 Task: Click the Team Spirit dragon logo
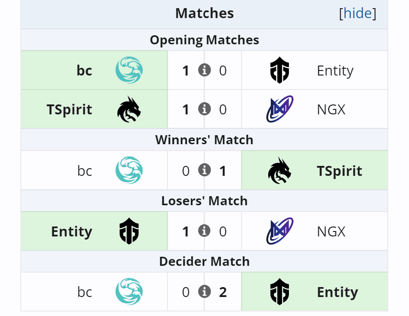click(129, 109)
